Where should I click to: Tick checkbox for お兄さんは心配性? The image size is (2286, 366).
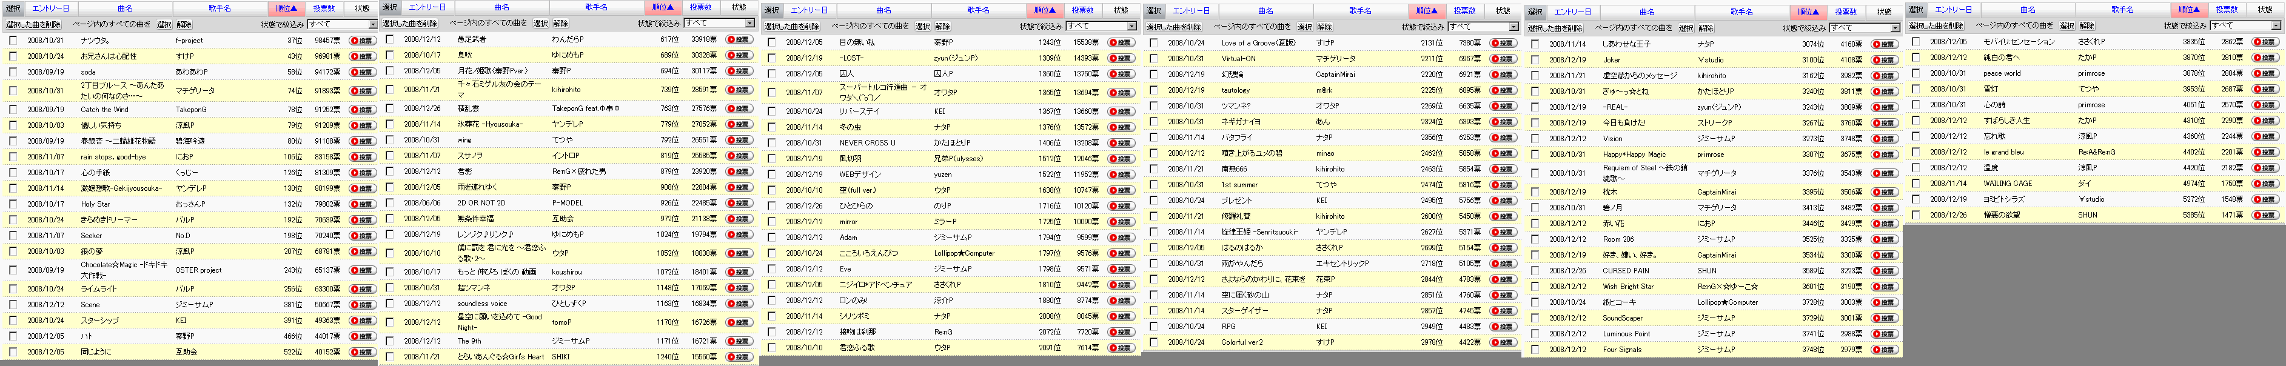tap(12, 57)
